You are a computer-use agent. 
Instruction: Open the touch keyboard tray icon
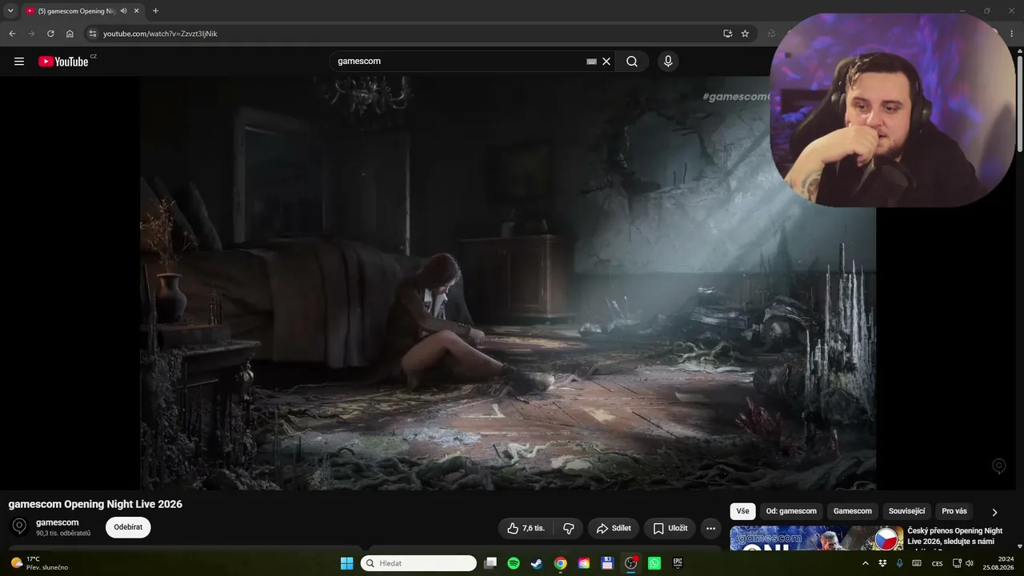pyautogui.click(x=917, y=563)
